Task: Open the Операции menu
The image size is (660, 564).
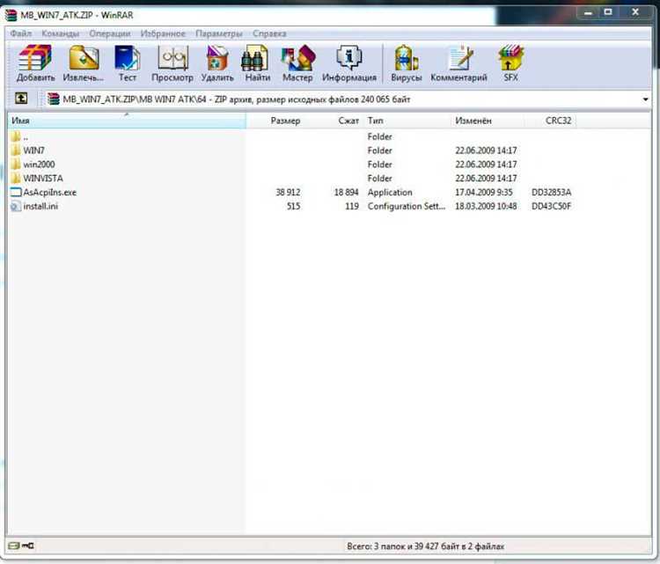Action: pyautogui.click(x=109, y=33)
